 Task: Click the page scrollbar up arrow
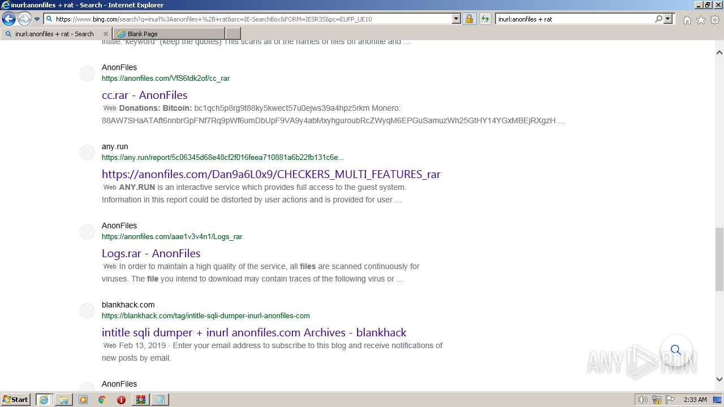pos(719,53)
